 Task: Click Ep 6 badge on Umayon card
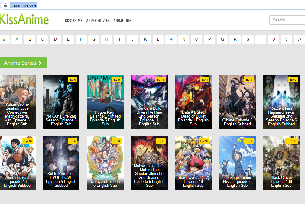click(117, 141)
